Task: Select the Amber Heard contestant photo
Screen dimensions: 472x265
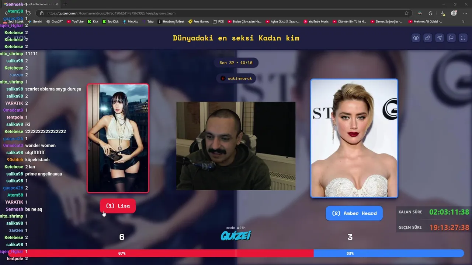Action: 354,138
